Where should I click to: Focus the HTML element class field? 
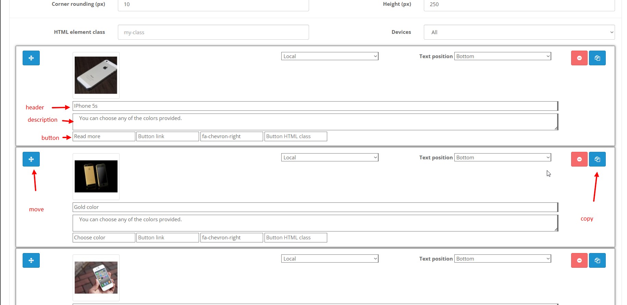pyautogui.click(x=213, y=32)
